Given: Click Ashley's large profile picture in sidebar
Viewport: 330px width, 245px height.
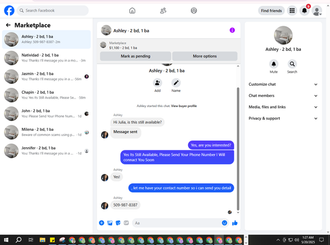Looking at the screenshot, I should point(283,35).
